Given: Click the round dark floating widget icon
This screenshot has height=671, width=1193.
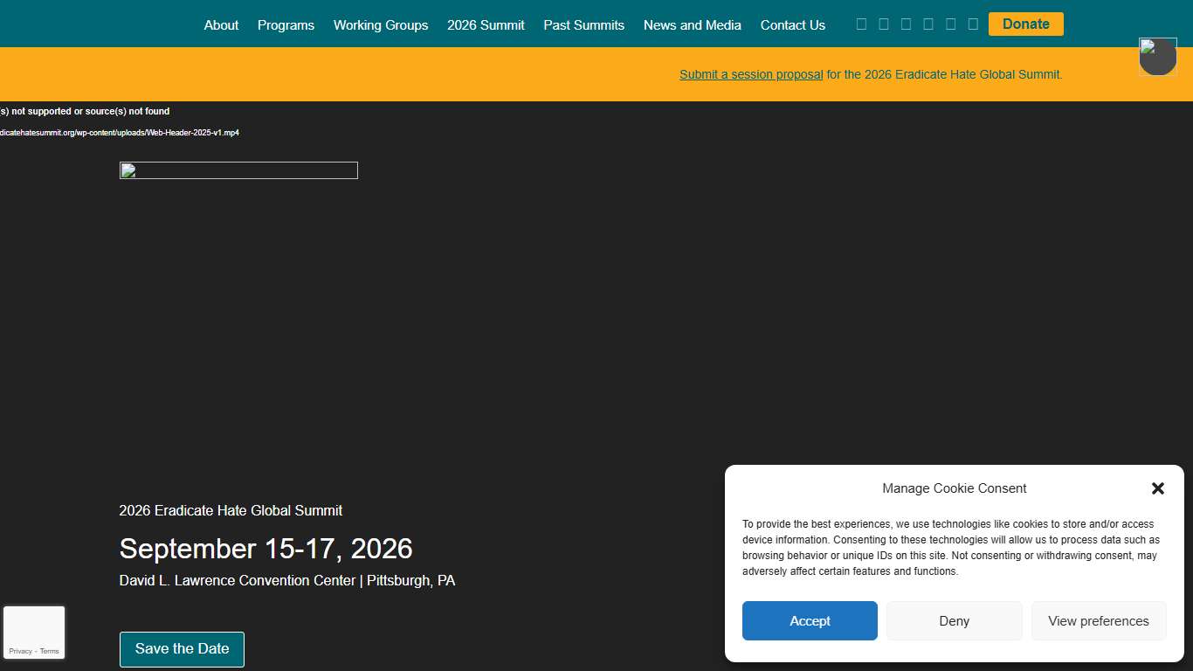Looking at the screenshot, I should tap(1157, 58).
